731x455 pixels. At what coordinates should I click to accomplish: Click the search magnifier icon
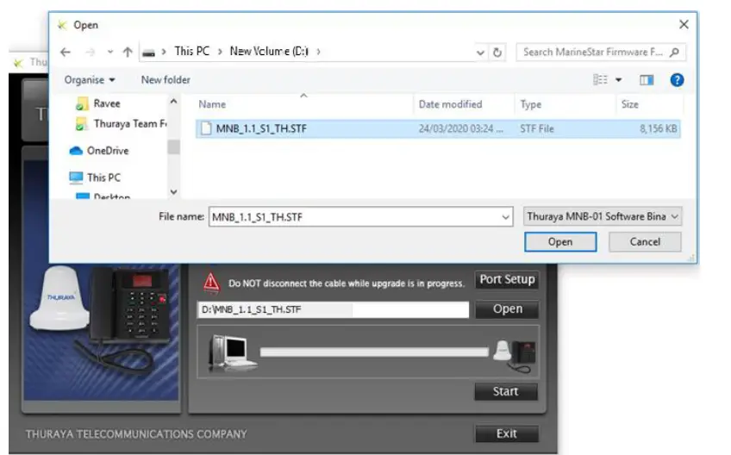point(674,53)
